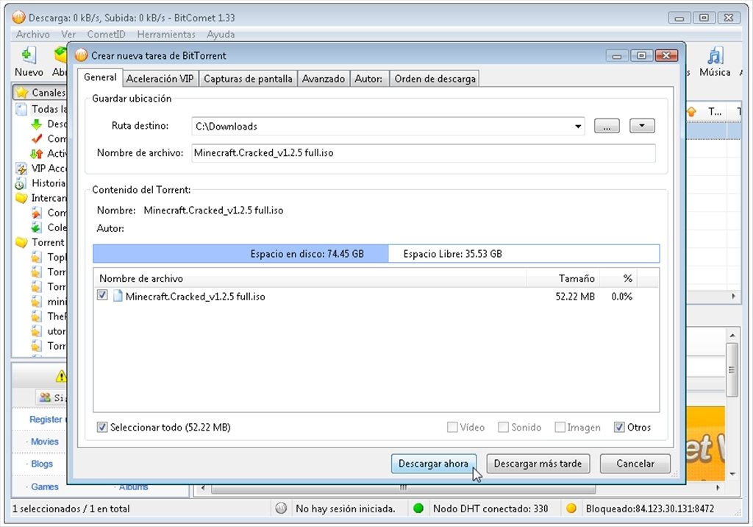
Task: Click the Nombre de archivo input field
Action: (423, 153)
